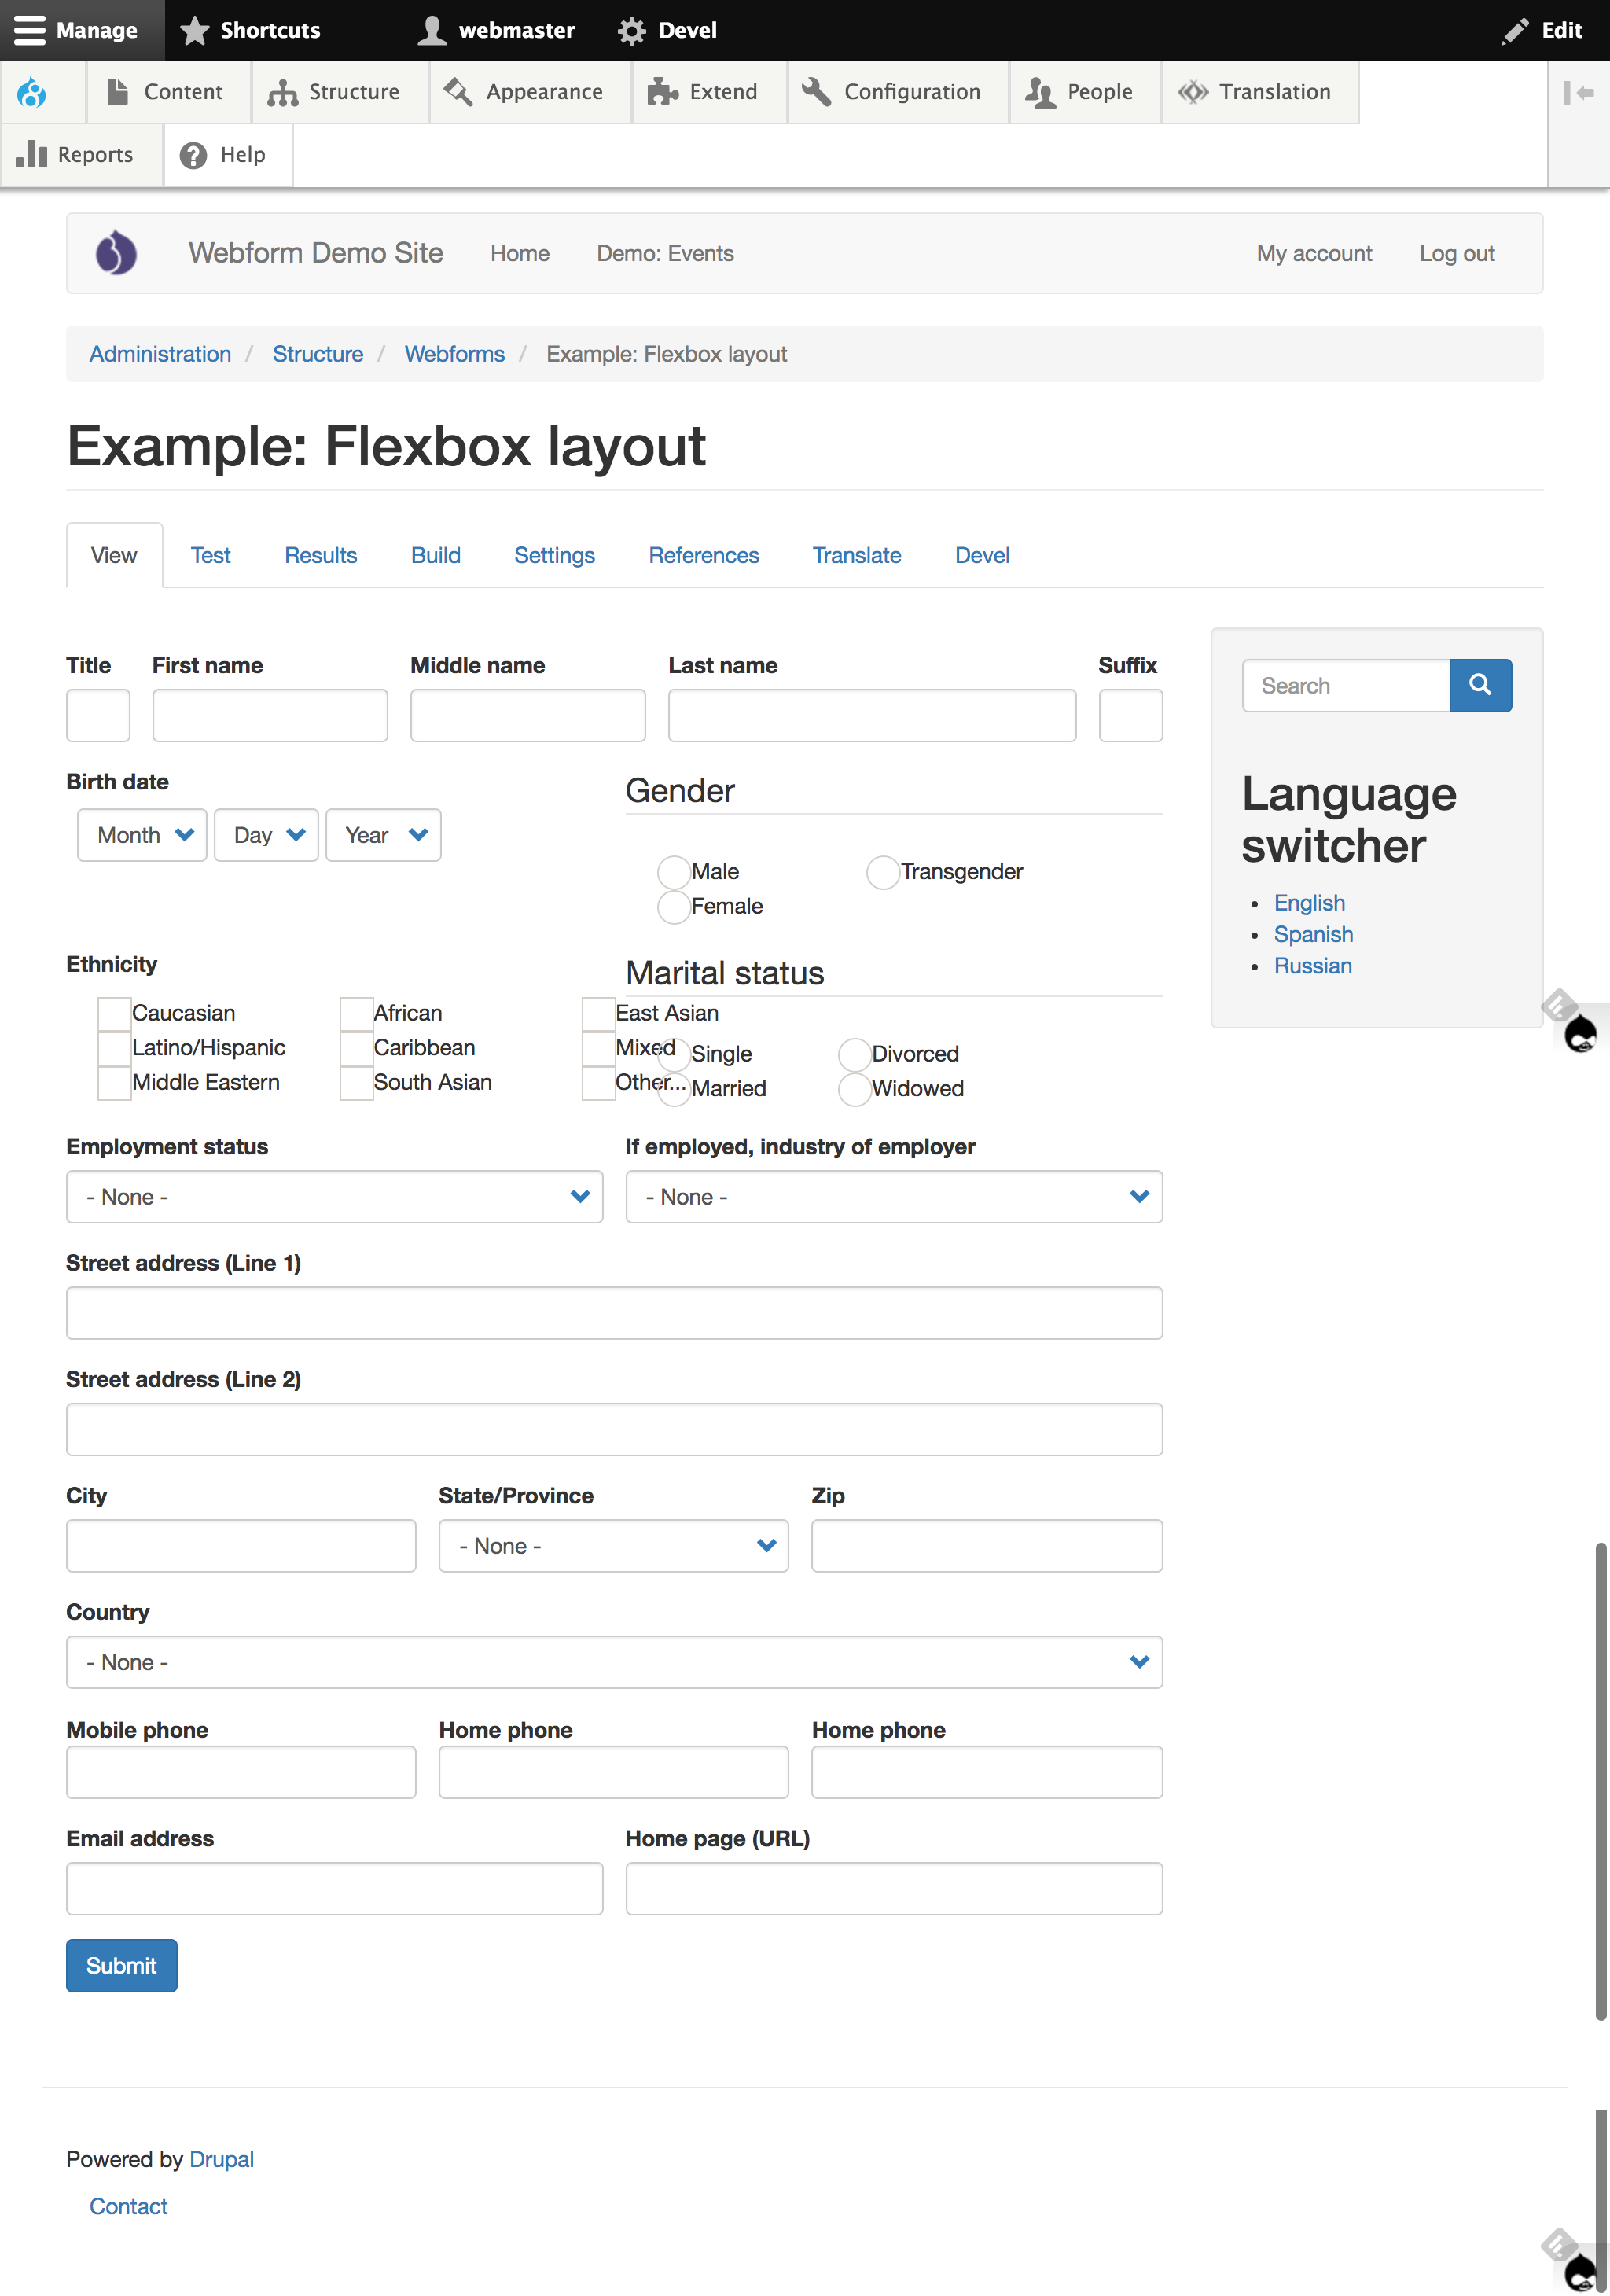Screen dimensions: 1610x2296
Task: Click the Shortcuts star icon
Action: pyautogui.click(x=195, y=30)
